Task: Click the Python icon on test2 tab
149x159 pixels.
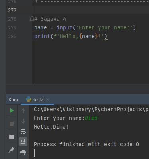Action: pyautogui.click(x=29, y=99)
